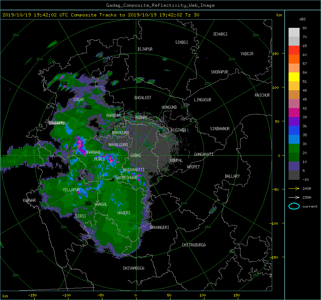
Task: Click the SHIVAMOGGA city label
Action: click(x=133, y=268)
